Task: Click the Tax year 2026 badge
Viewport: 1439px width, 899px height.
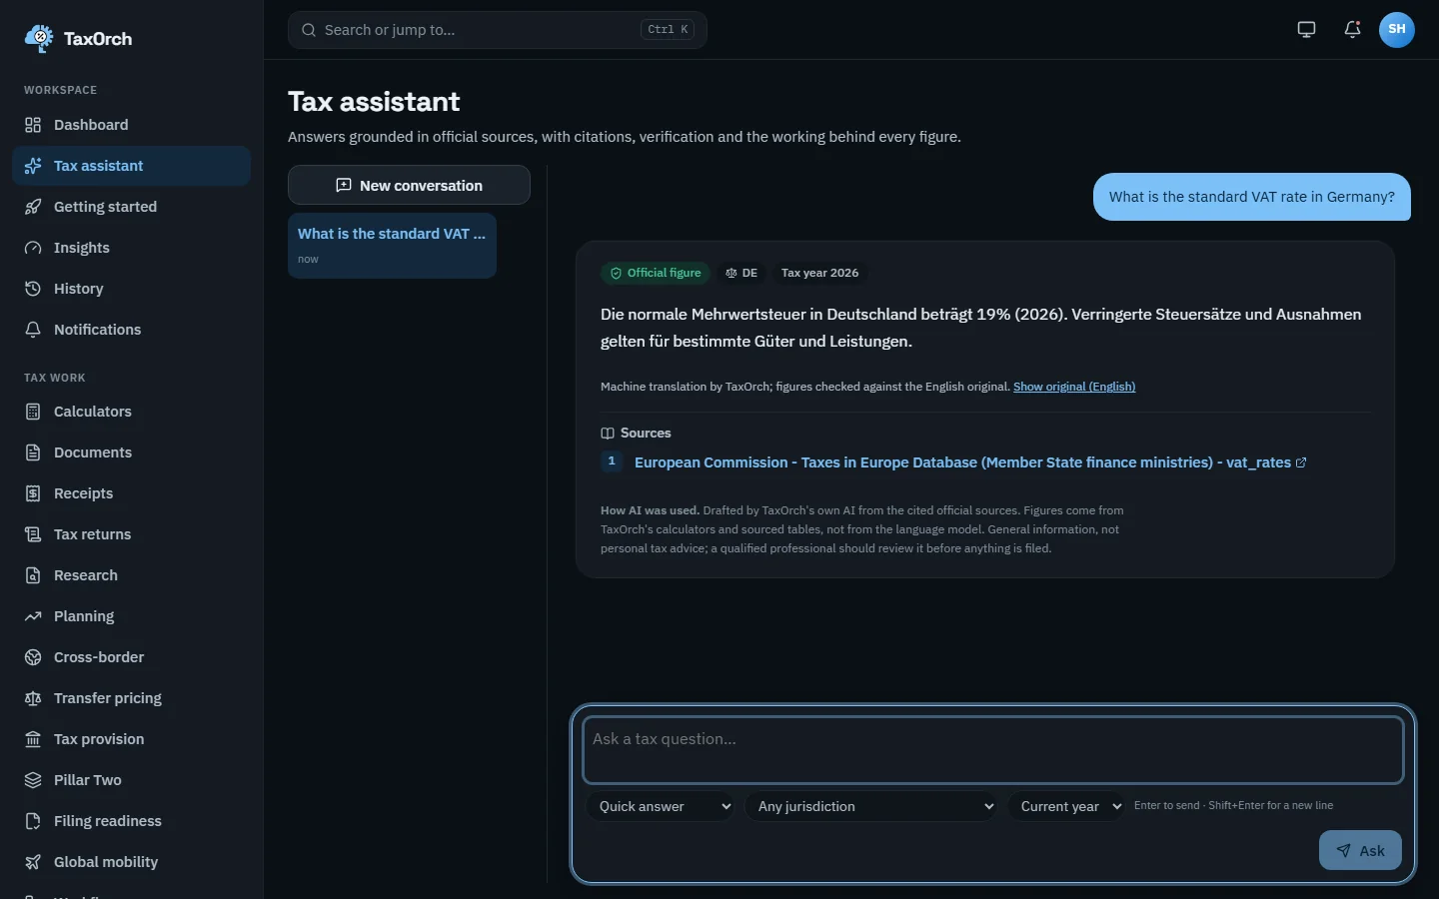Action: [819, 273]
